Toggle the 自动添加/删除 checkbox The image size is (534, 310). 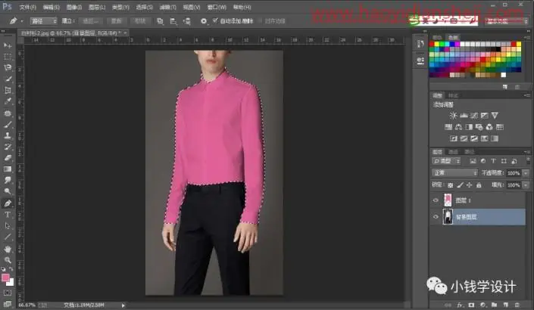click(x=215, y=20)
